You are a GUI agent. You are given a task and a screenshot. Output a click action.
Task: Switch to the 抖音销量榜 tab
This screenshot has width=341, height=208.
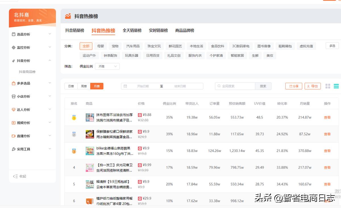[74, 30]
